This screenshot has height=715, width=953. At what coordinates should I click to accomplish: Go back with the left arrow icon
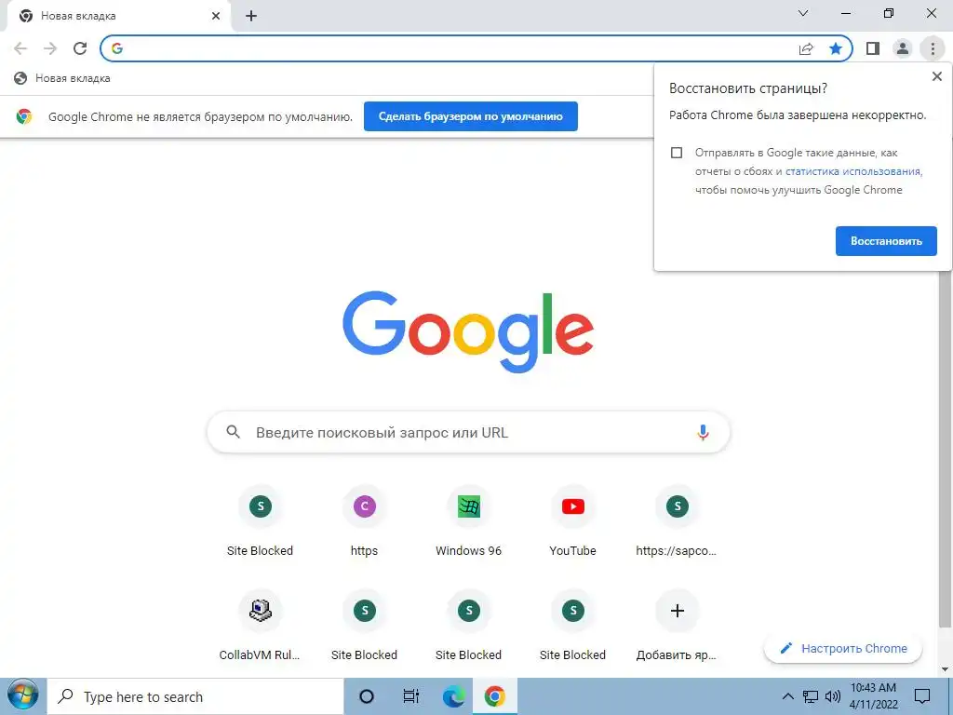point(20,48)
